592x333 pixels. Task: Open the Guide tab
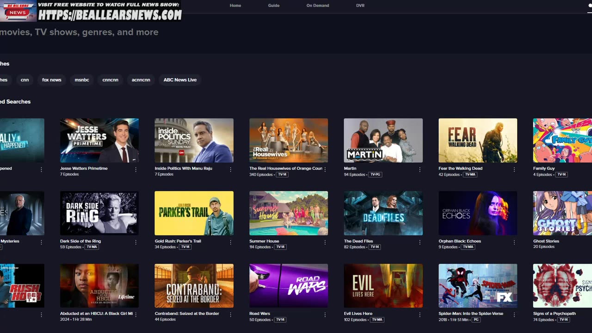274,6
